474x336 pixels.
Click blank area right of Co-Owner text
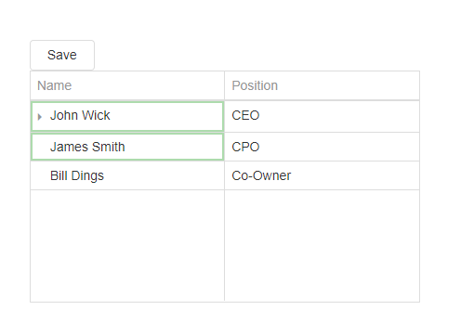(x=355, y=175)
